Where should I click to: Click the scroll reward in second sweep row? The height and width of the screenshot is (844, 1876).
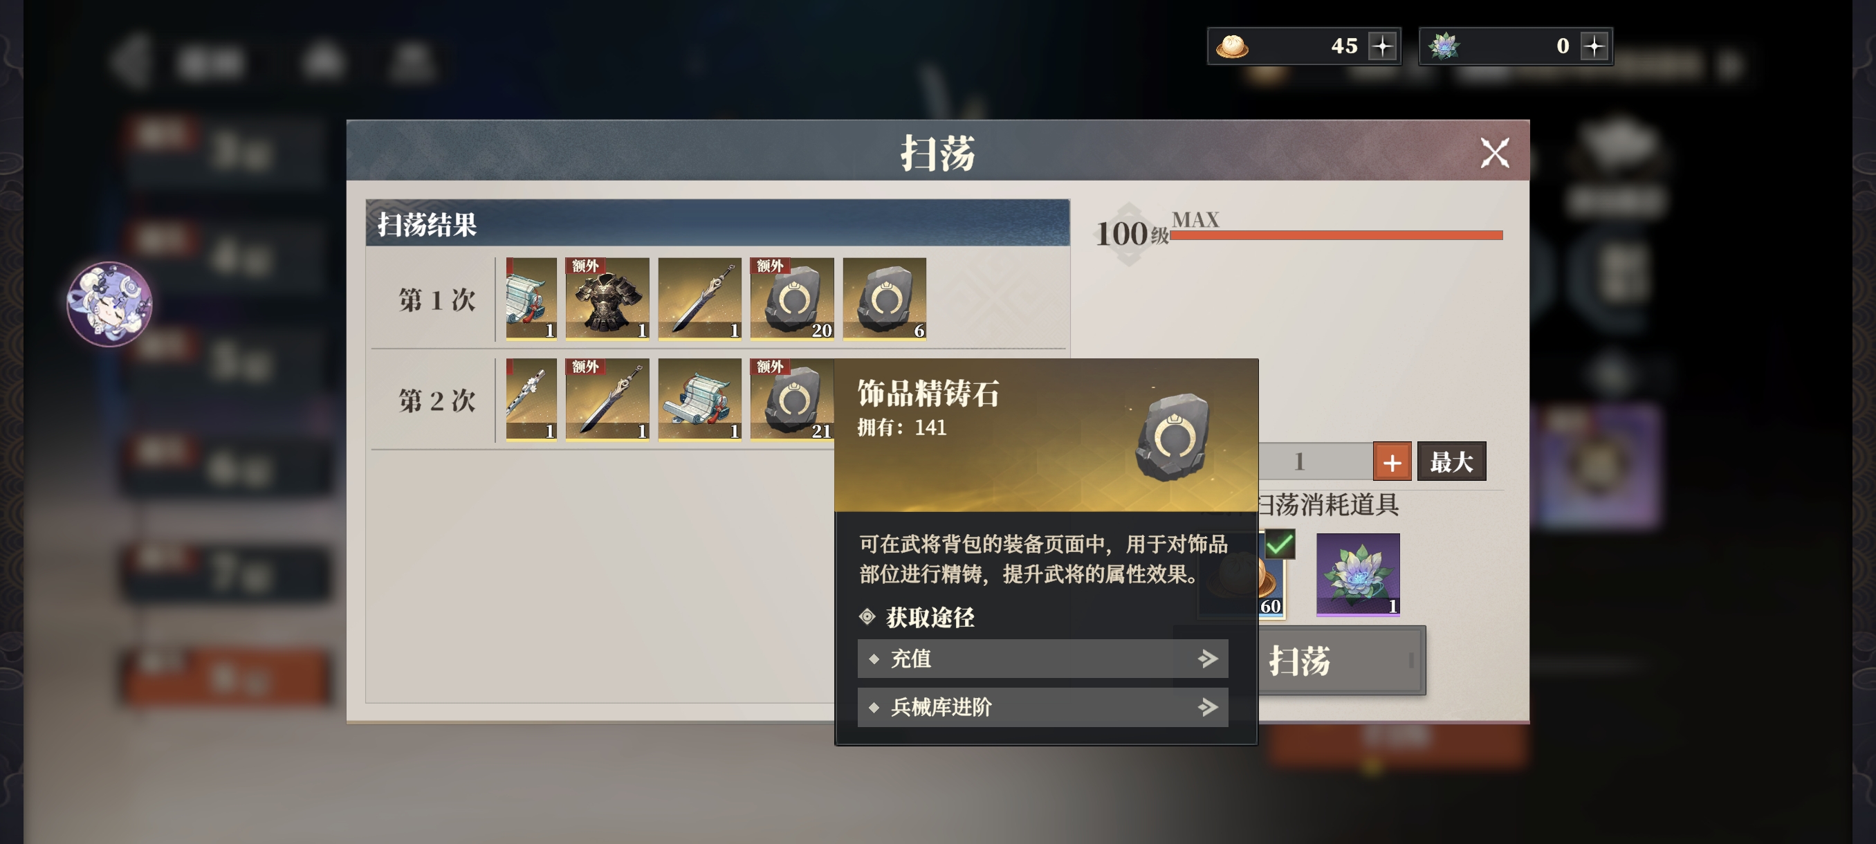point(699,399)
